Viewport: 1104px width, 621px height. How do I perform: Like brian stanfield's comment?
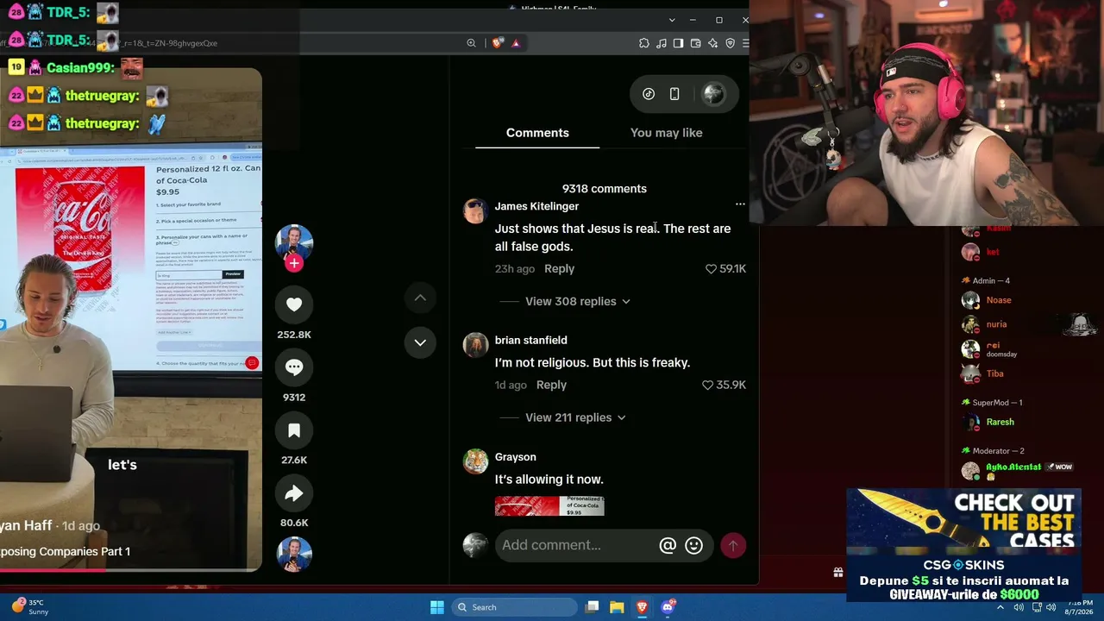(708, 386)
